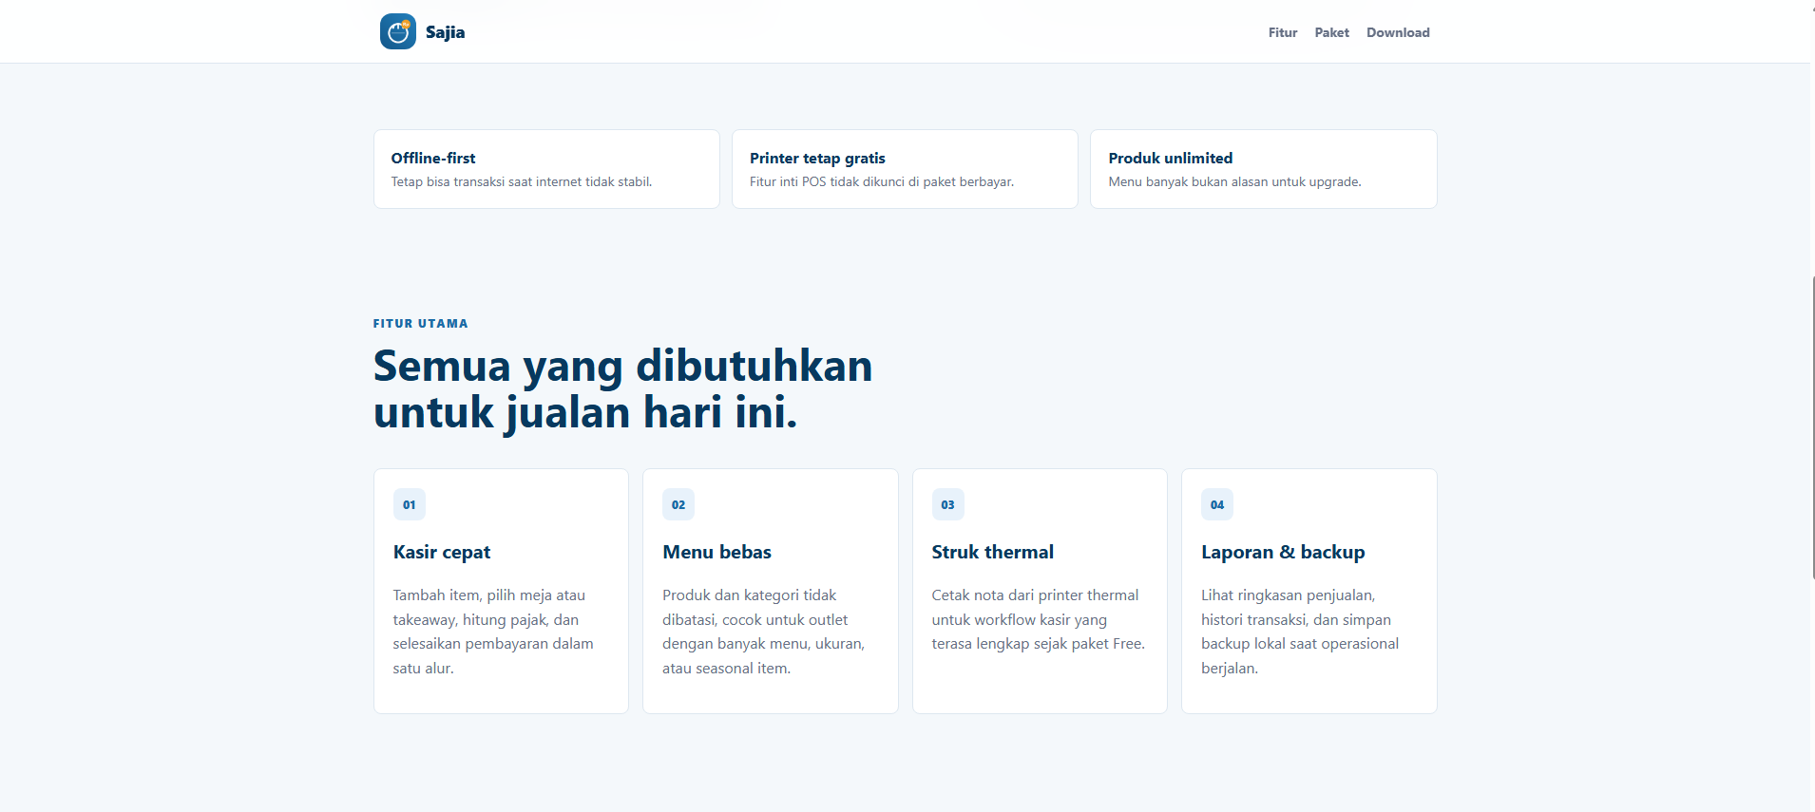Click 'Tambah item, pilih meja' description
This screenshot has height=812, width=1815.
point(493,632)
